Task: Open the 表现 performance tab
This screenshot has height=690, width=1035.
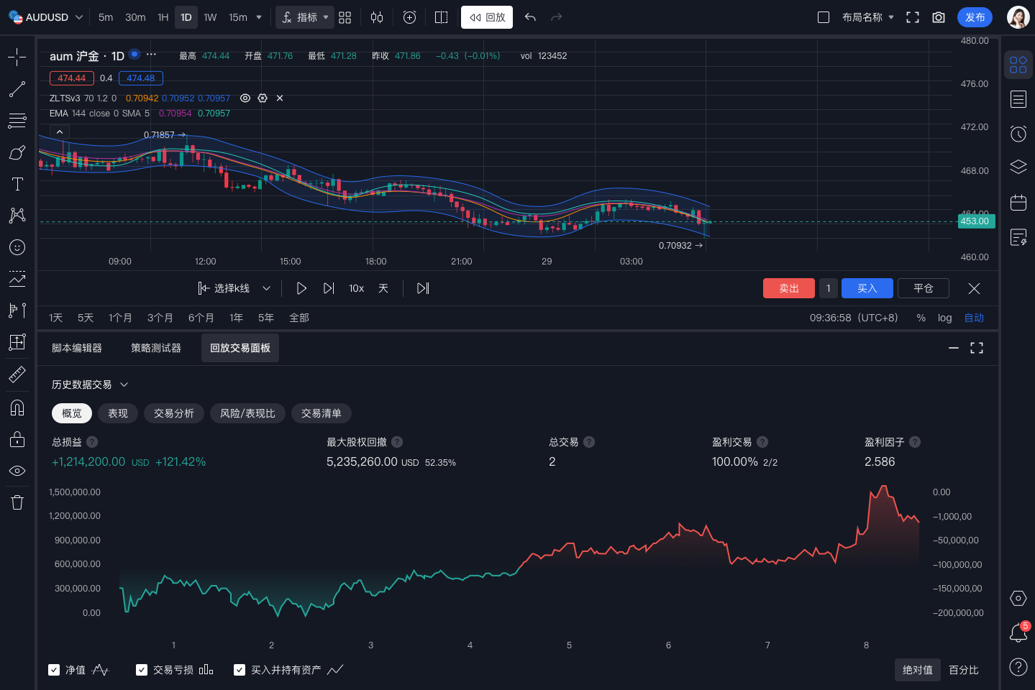Action: pos(118,413)
